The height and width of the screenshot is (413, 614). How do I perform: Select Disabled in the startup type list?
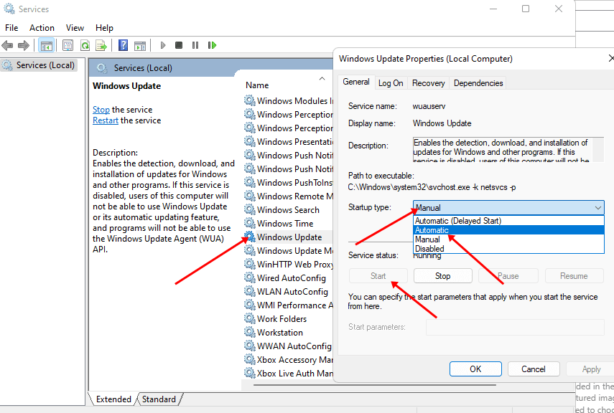coord(429,249)
